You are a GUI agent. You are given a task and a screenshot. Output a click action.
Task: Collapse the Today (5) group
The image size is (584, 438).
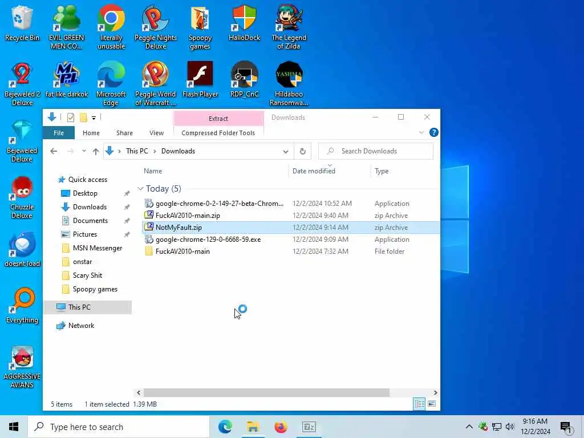140,189
